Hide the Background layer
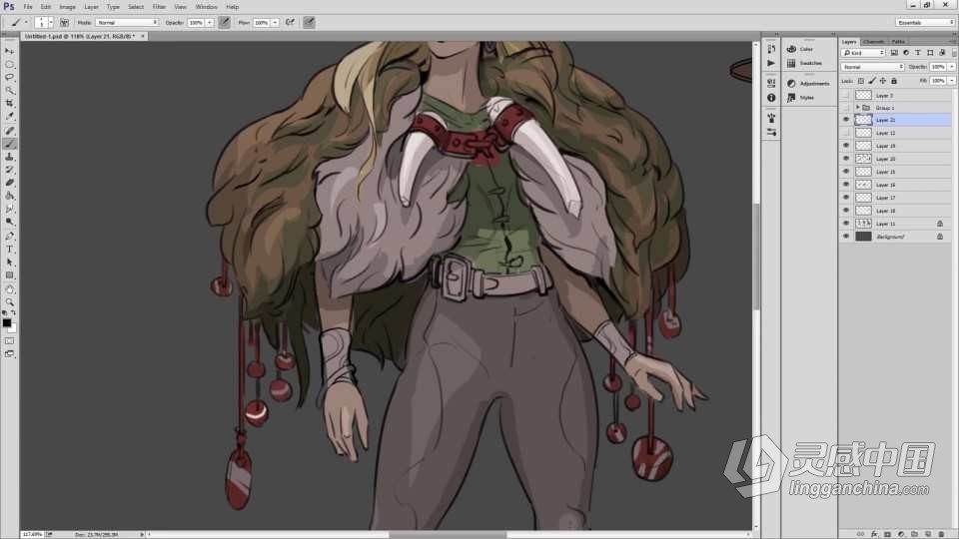Screen dimensions: 959x539 point(846,236)
